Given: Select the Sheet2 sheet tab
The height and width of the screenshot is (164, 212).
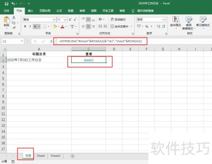Looking at the screenshot, I should click(56, 156).
